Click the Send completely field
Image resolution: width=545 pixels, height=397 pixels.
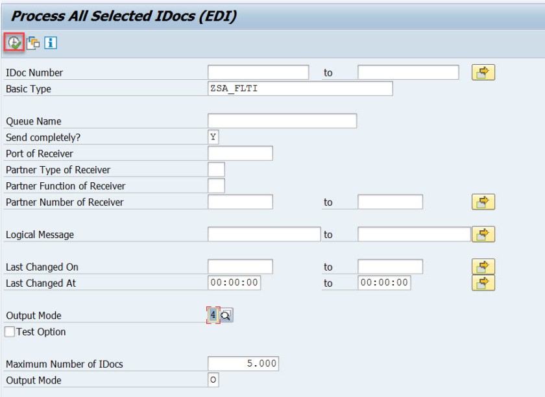(x=213, y=137)
